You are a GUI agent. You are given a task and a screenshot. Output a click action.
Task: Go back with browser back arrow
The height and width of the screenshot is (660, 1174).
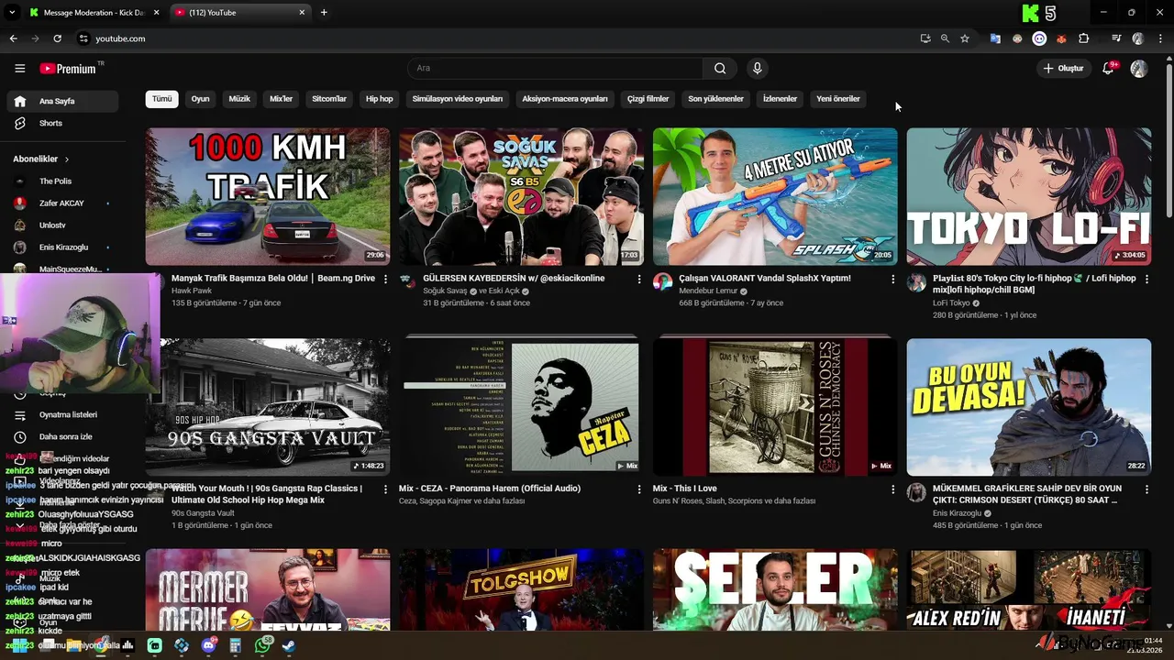tap(13, 38)
